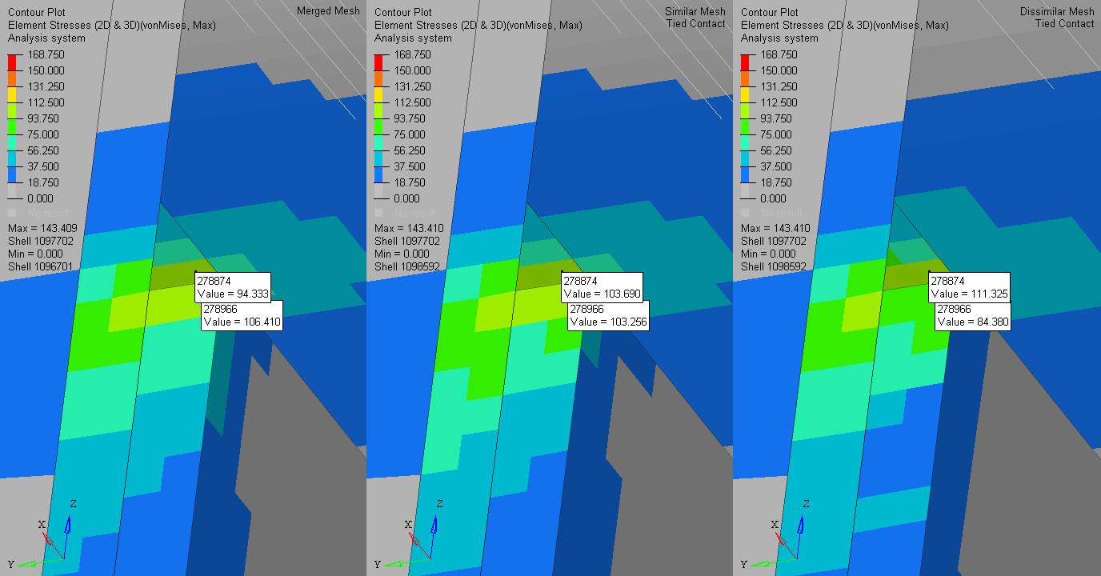Select the yellow legend band in Similar Mesh panel

point(379,94)
